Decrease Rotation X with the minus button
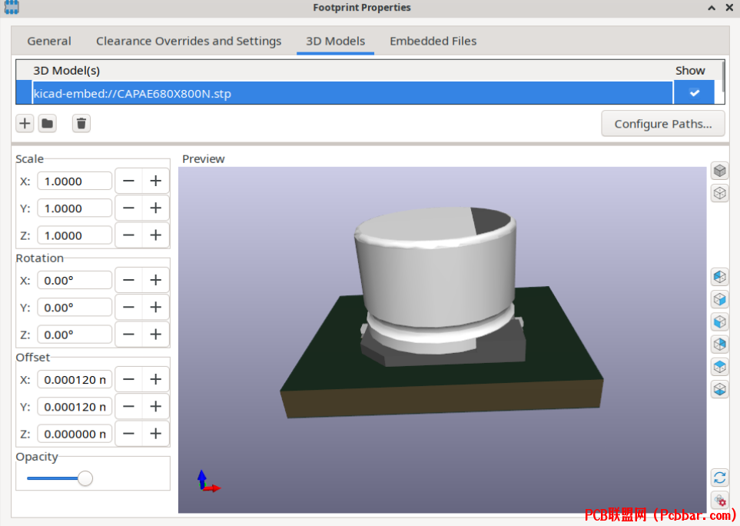 128,280
